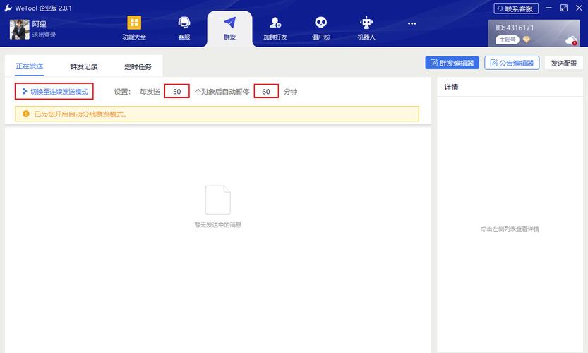588x353 pixels.
Task: Open the 群发编辑器 mass-send editor
Action: [452, 63]
